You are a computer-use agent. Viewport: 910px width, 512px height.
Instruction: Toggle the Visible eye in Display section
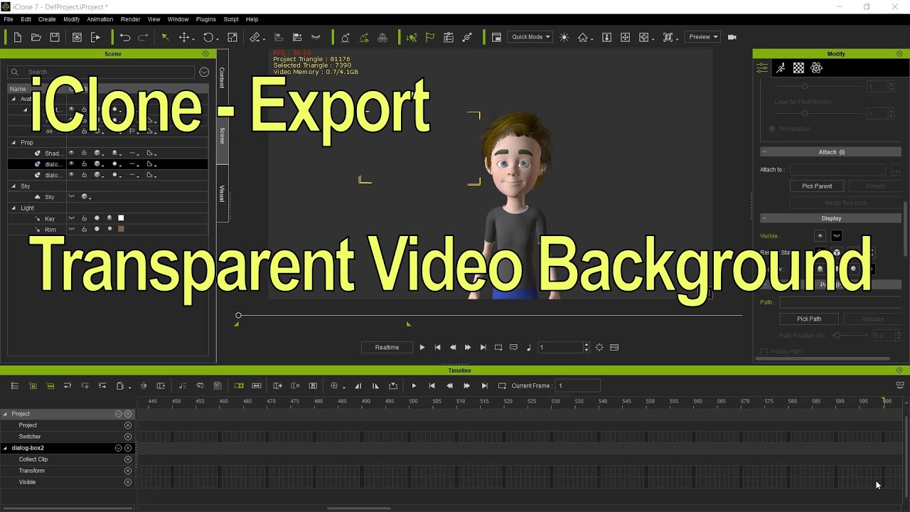click(x=820, y=235)
